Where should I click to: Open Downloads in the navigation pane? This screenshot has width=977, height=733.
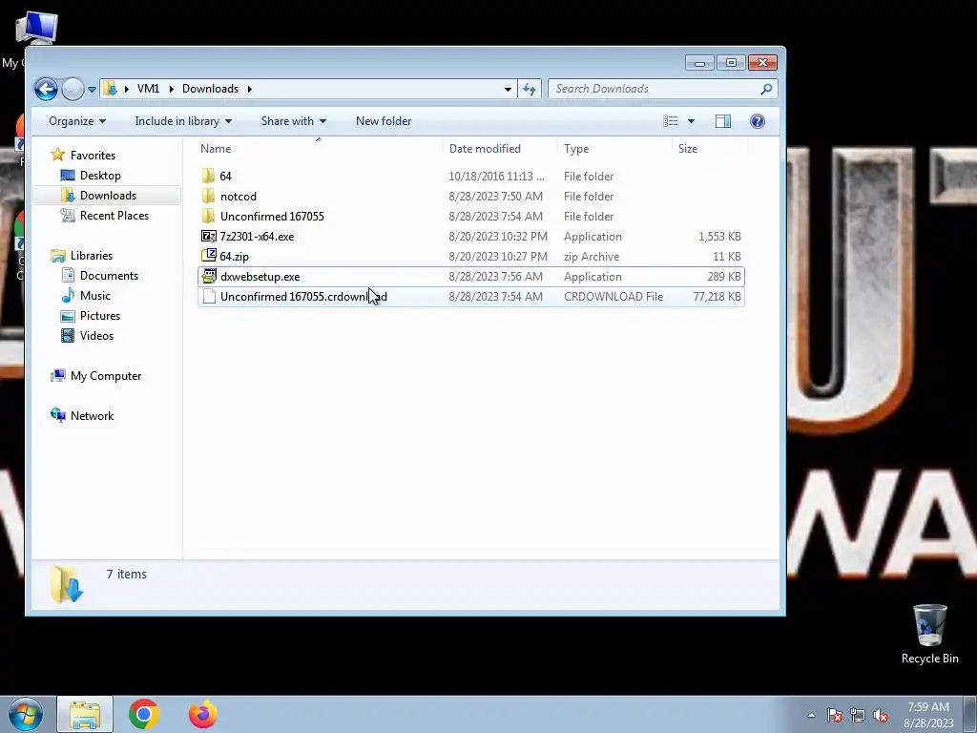click(x=107, y=195)
